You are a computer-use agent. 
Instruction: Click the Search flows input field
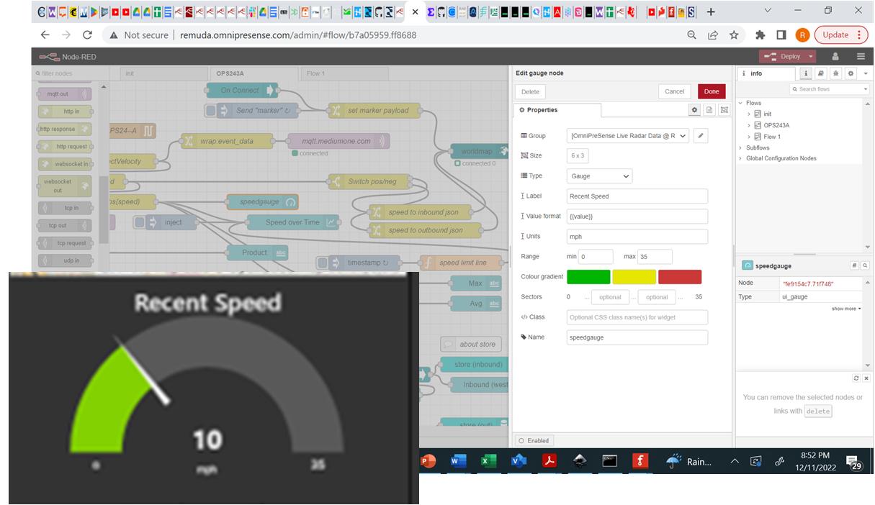[x=828, y=89]
